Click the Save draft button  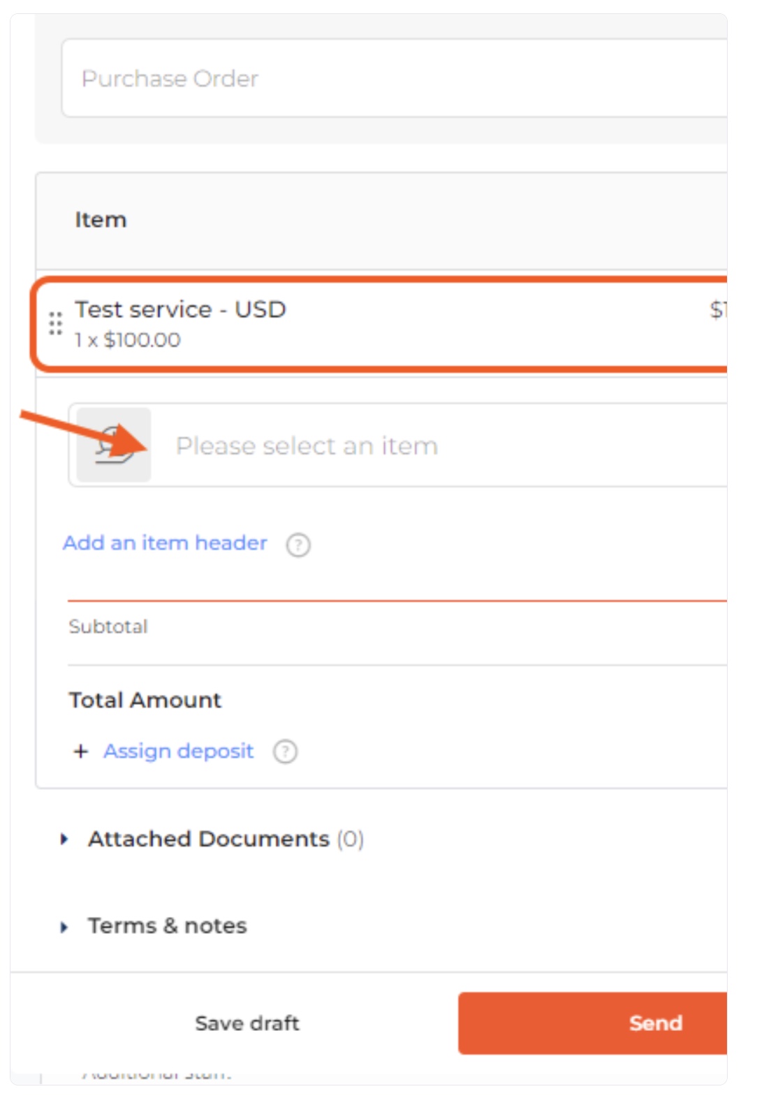click(247, 1023)
